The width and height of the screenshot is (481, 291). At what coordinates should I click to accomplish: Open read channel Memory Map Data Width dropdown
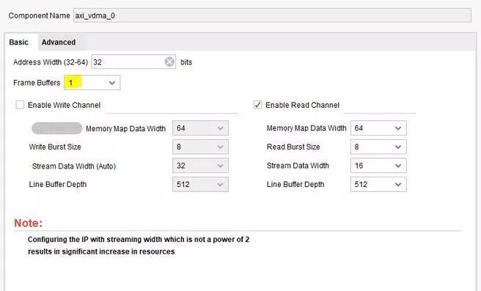[378, 128]
